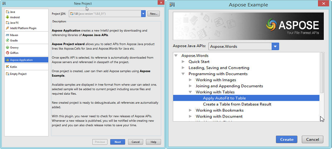Open the Project SDK dropdown arrow
This screenshot has height=149, width=332.
coord(143,14)
